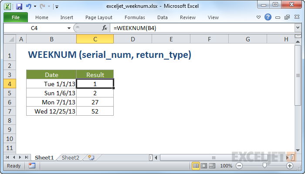Select cell containing Mon 7/1/13
Screen dimensions: 305x174
(51, 102)
